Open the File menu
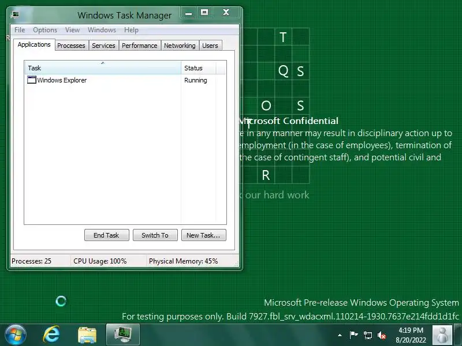Viewport: 462px width, 346px height. click(x=20, y=30)
